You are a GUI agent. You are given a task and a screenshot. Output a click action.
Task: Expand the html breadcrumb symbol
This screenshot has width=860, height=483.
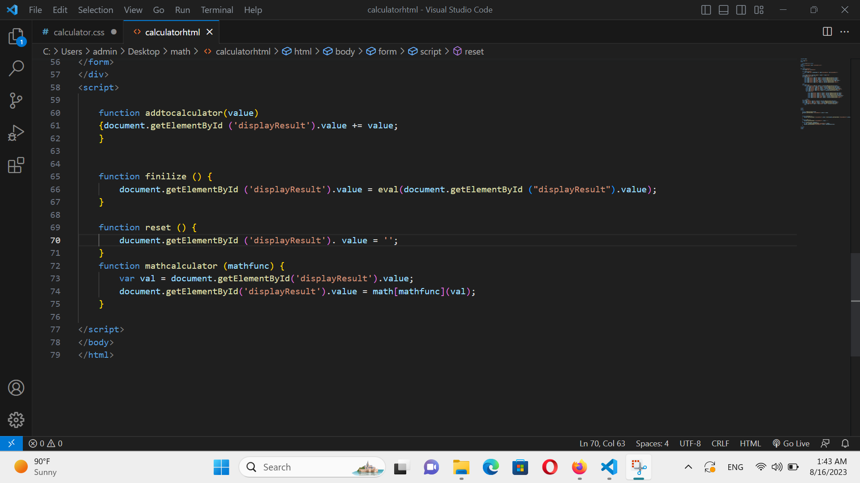pos(297,51)
